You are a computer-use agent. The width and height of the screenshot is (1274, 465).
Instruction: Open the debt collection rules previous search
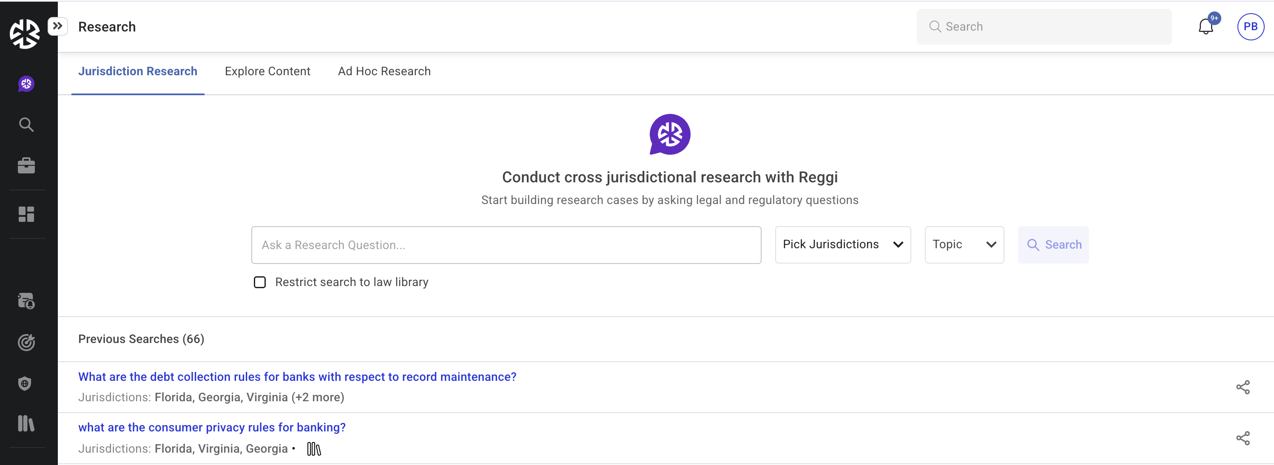pyautogui.click(x=297, y=377)
